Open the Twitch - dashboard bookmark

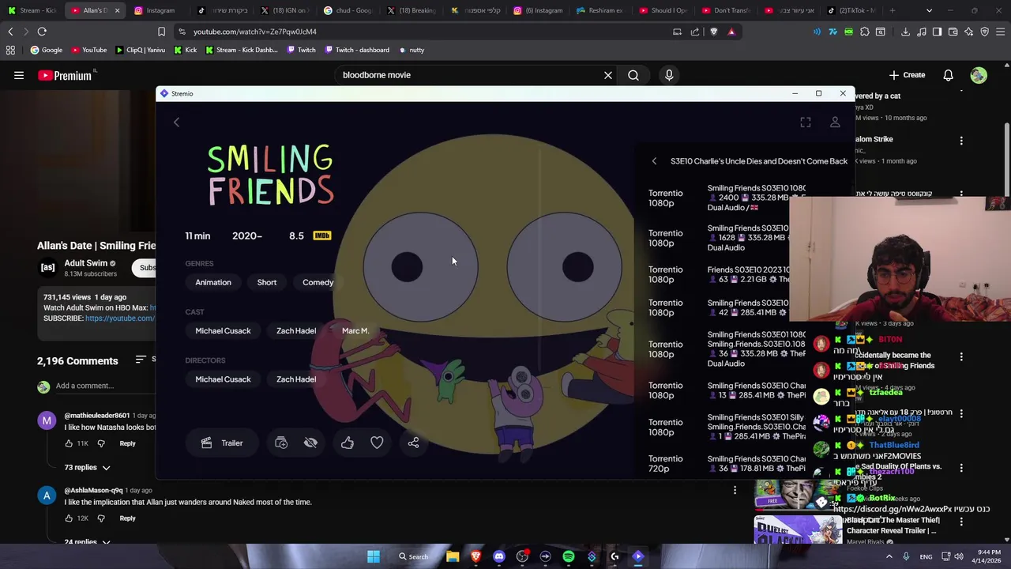[x=355, y=50]
